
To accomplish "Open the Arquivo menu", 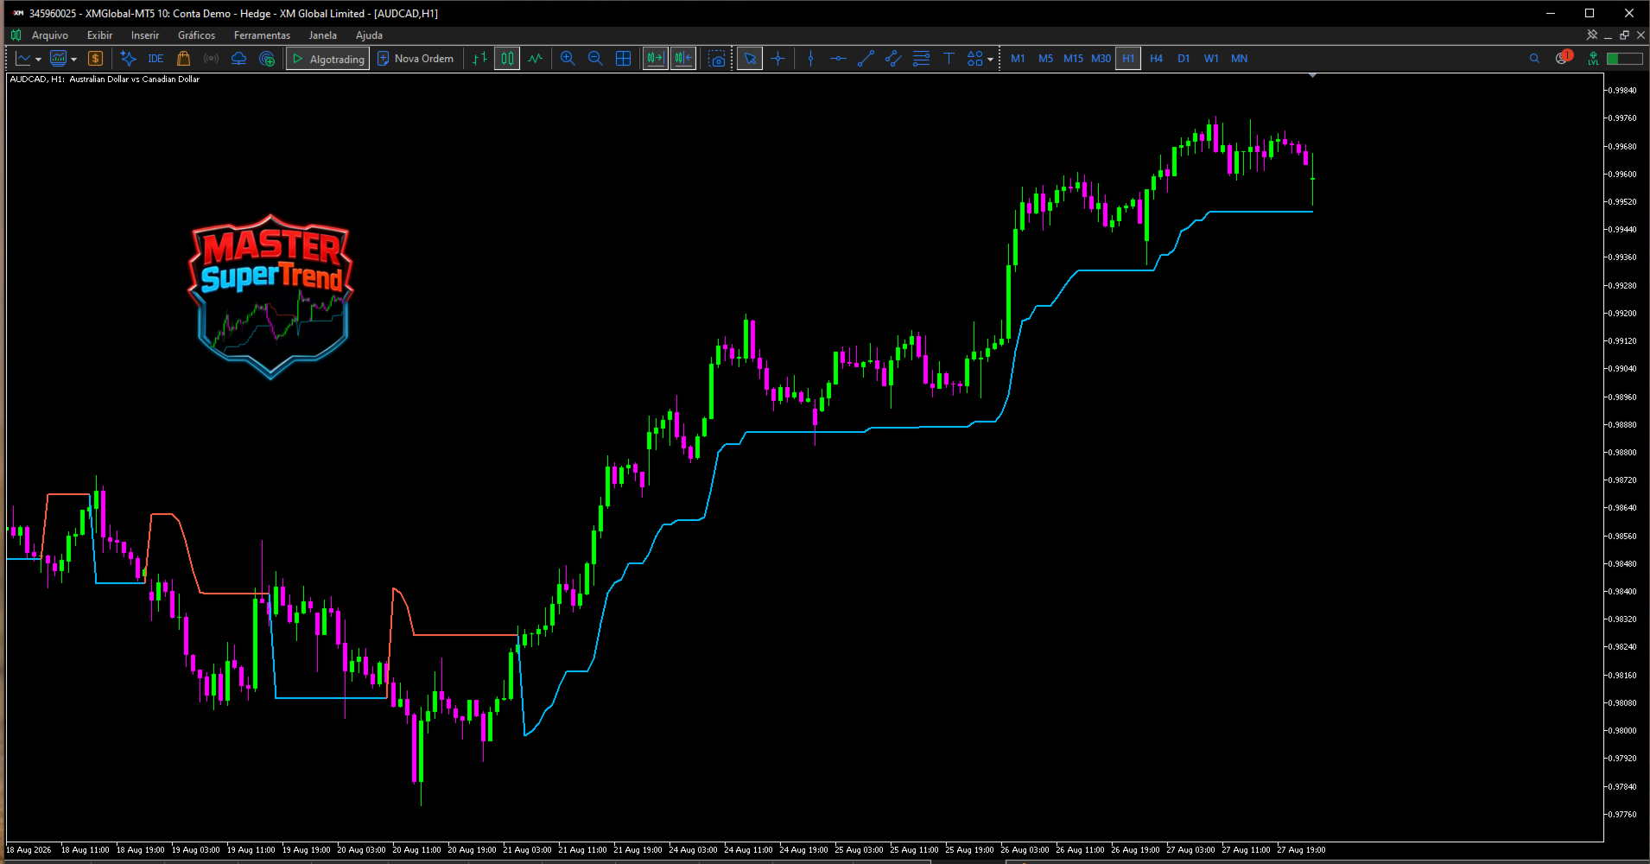I will pos(50,35).
